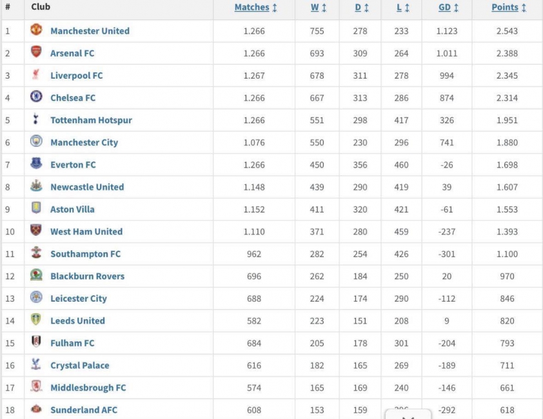Click the floating popup near bottom edge

point(408,414)
